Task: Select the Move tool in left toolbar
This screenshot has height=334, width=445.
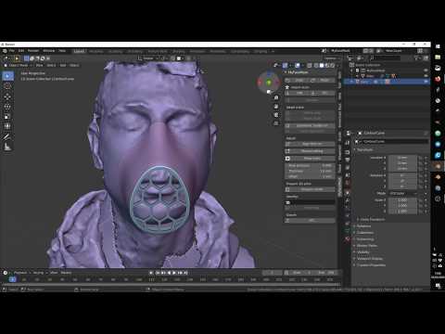Action: point(7,96)
